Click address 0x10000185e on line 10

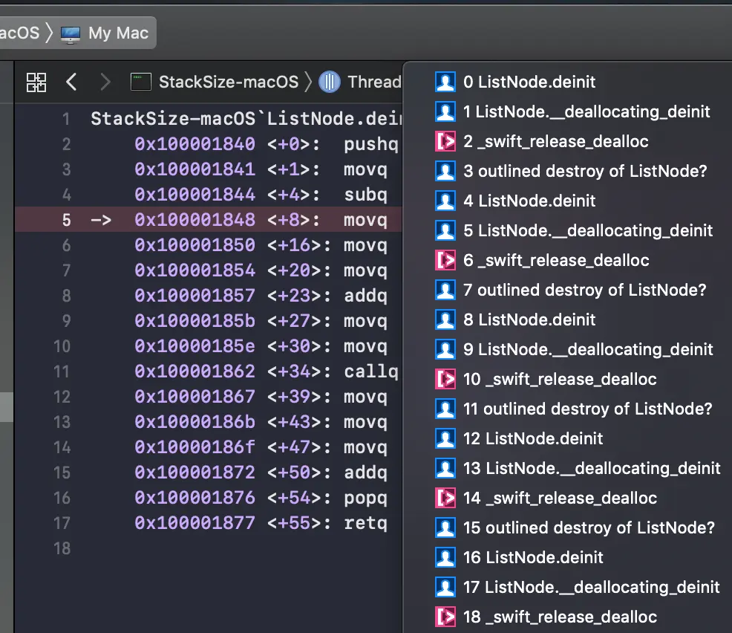point(195,345)
